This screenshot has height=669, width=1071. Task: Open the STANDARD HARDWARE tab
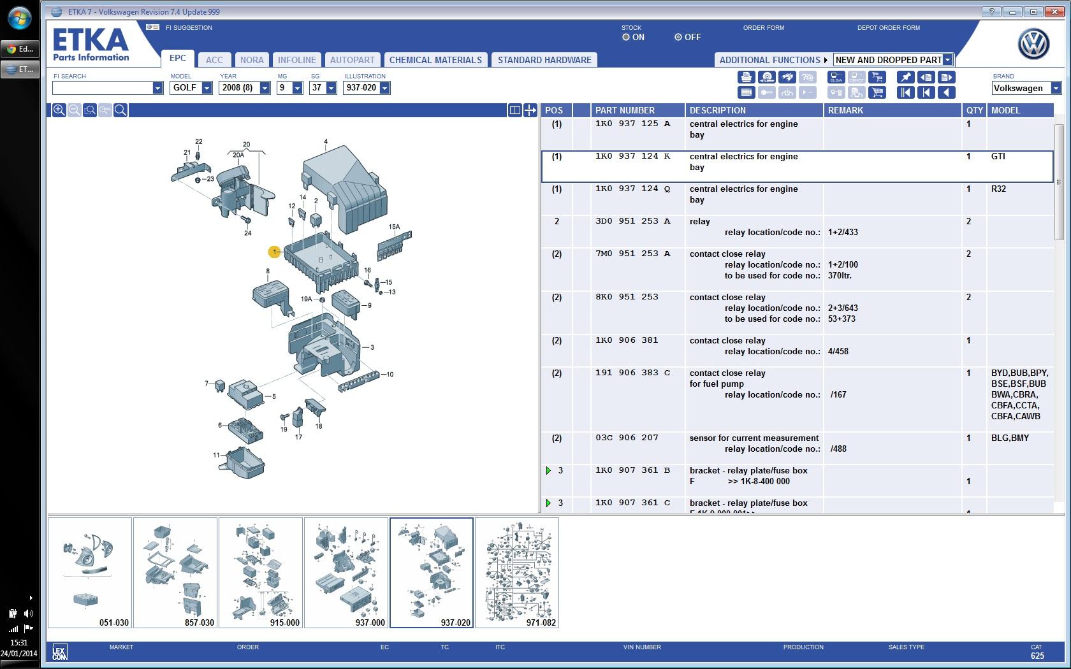544,60
